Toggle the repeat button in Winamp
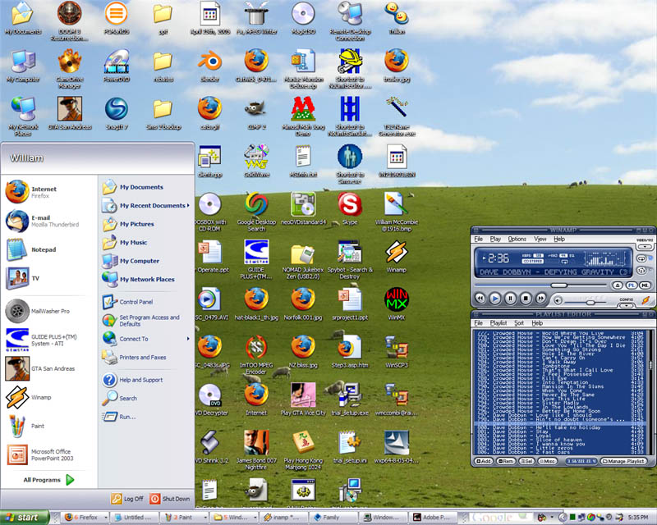 pyautogui.click(x=641, y=258)
